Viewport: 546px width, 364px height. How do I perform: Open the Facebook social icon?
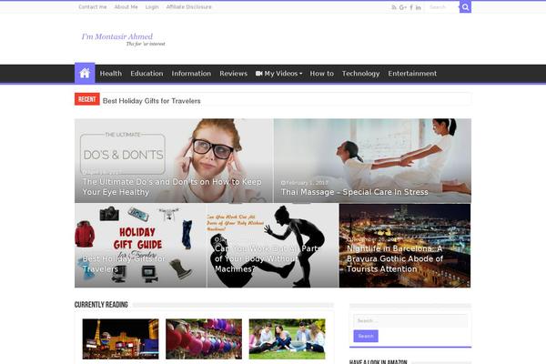coord(411,7)
